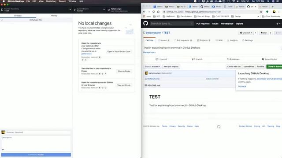
Task: Select the Insights repository tab
Action: (x=232, y=40)
